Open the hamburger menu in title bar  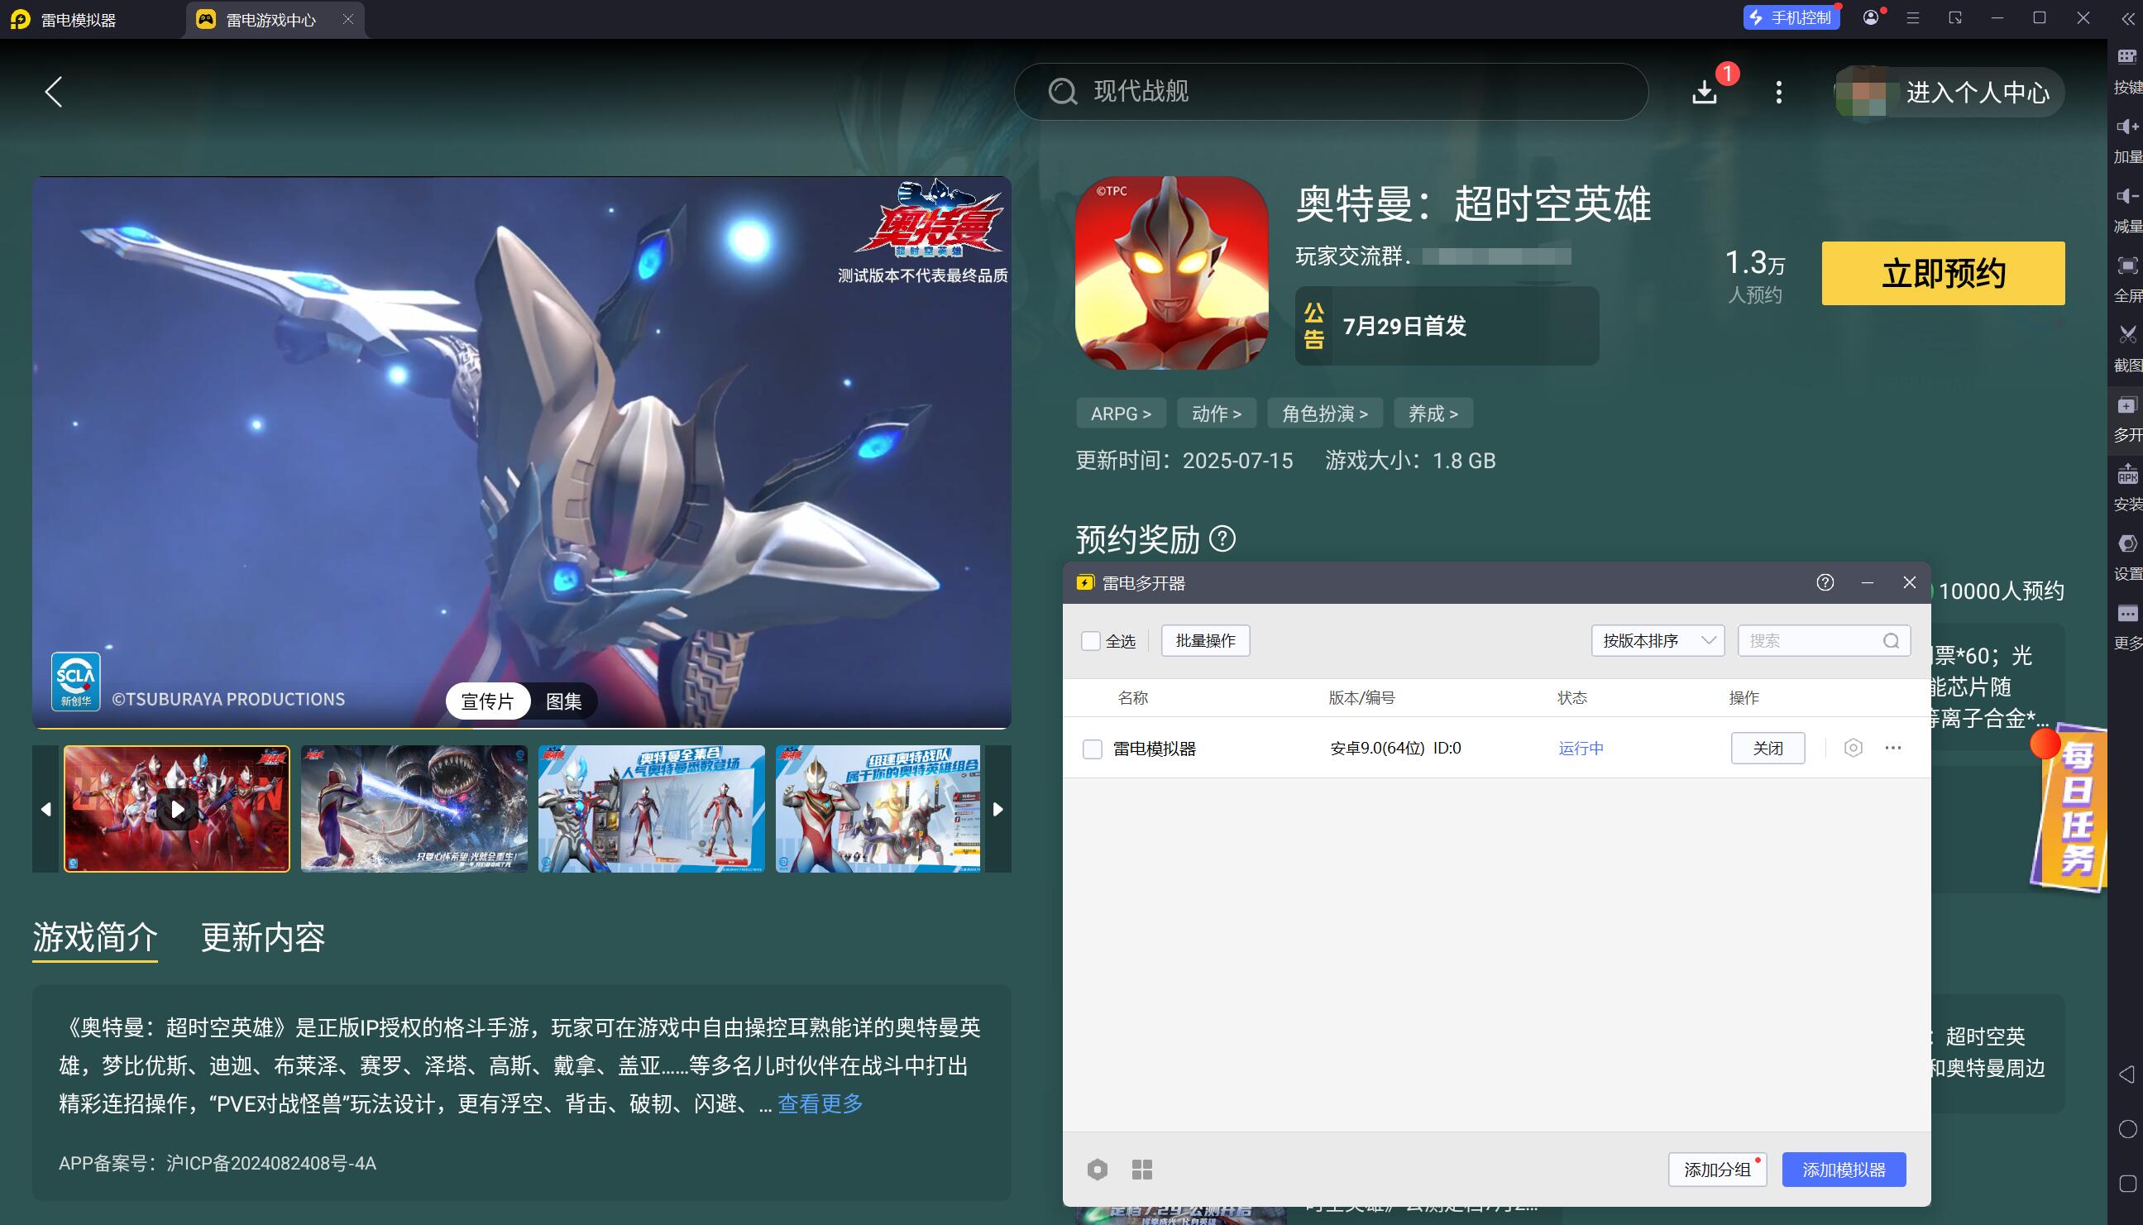[1912, 17]
